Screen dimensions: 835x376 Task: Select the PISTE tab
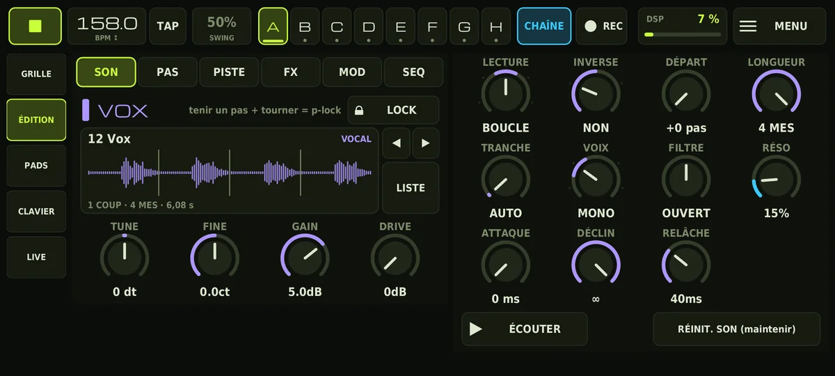tap(229, 72)
